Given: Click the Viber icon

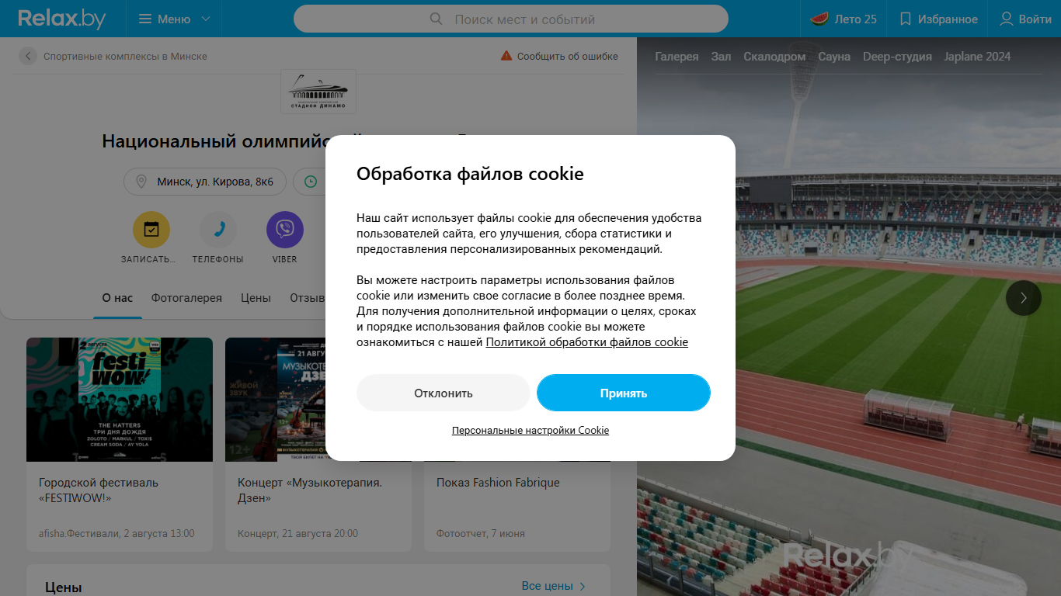Looking at the screenshot, I should coord(285,230).
